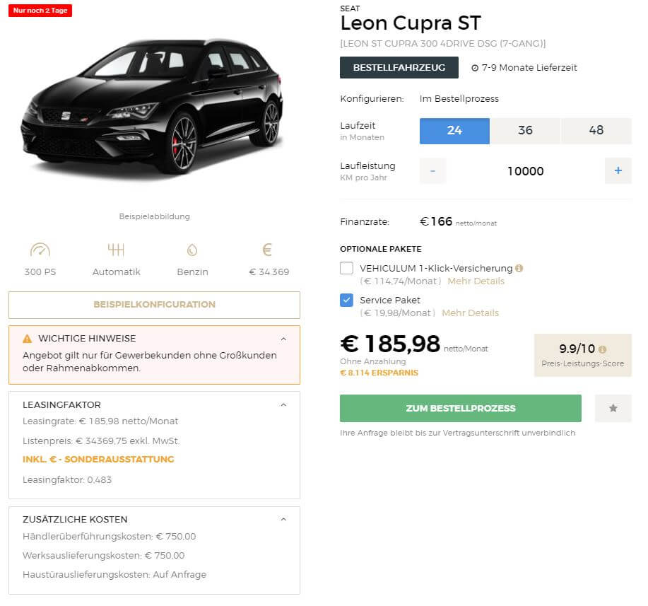Enable VEHICULUM 1-Klick-Versicherung checkbox
The width and height of the screenshot is (648, 606).
pyautogui.click(x=347, y=268)
